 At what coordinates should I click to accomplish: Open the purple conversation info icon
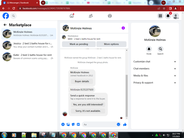[123, 28]
